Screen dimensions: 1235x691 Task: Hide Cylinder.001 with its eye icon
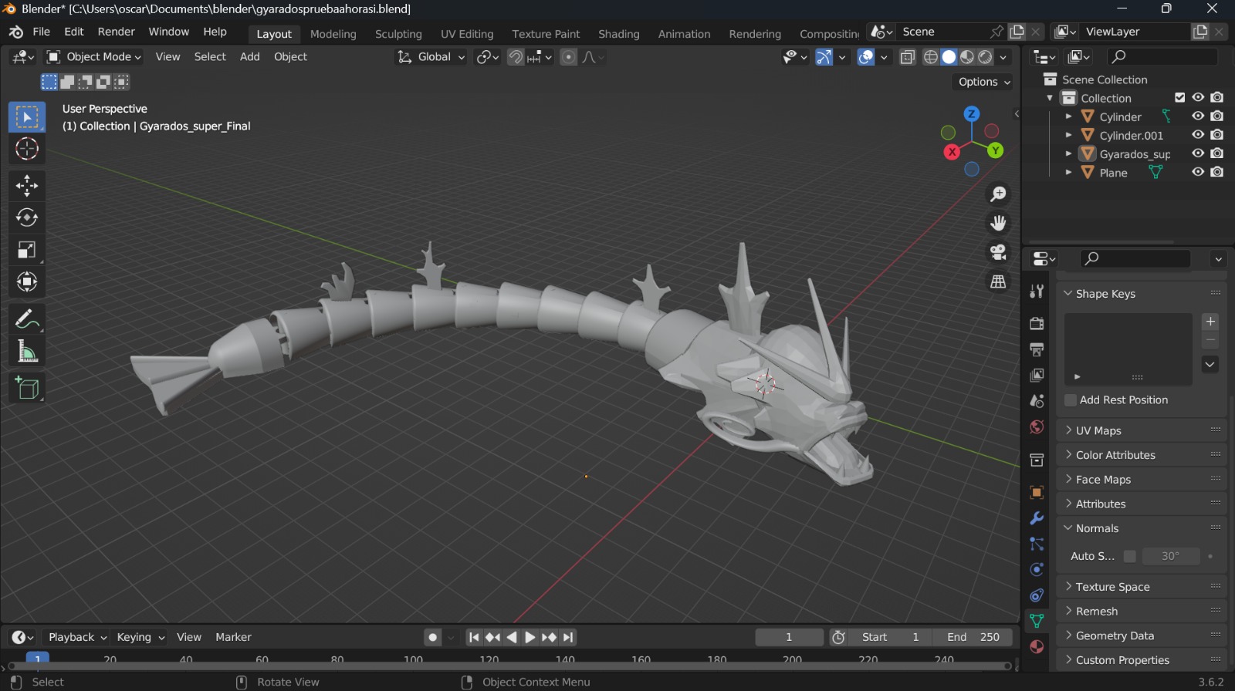(1198, 135)
